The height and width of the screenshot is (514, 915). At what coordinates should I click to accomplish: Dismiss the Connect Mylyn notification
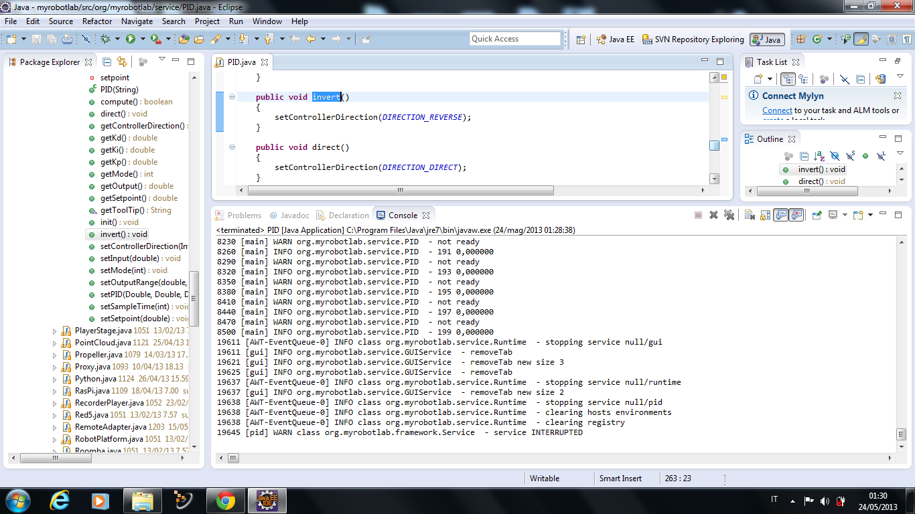pyautogui.click(x=899, y=96)
